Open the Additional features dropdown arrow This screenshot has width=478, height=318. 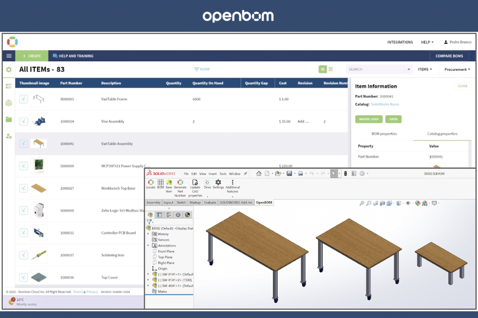(x=232, y=196)
